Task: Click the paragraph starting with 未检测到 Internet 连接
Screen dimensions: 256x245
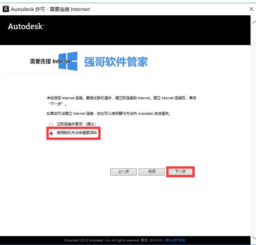Action: [x=121, y=101]
